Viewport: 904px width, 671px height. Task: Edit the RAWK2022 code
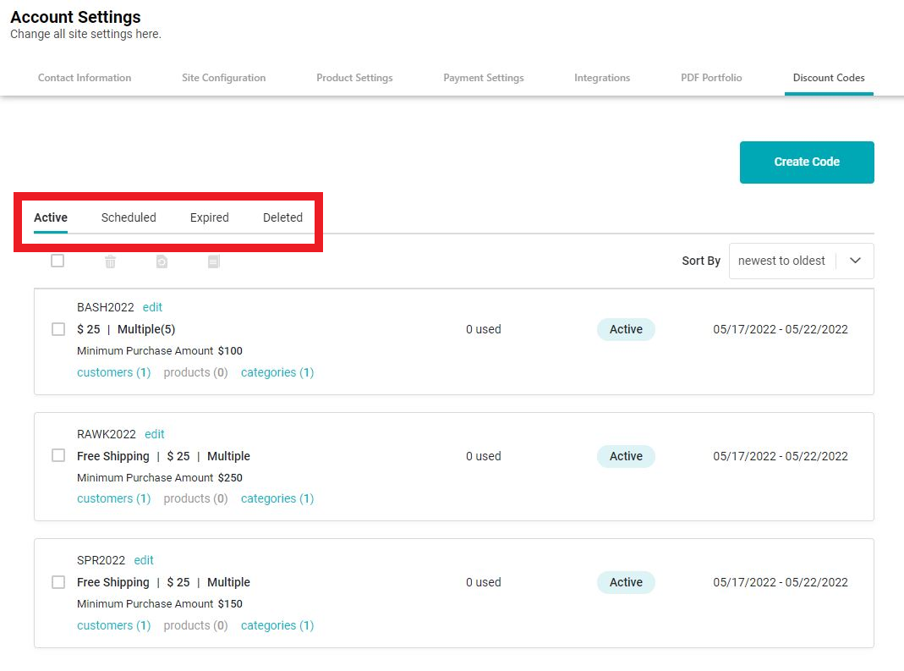[x=155, y=434]
